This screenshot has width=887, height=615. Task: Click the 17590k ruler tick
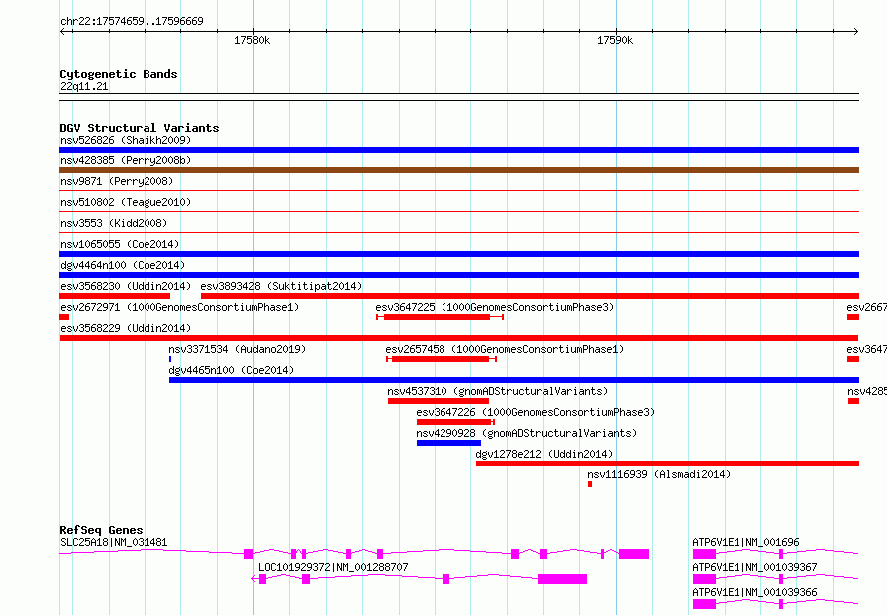[x=616, y=40]
